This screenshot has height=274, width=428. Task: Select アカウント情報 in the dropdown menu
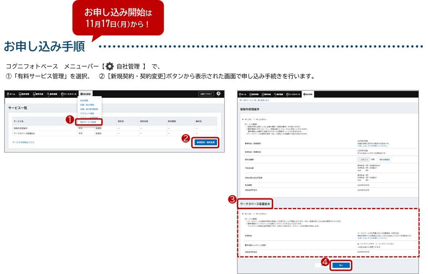(87, 113)
